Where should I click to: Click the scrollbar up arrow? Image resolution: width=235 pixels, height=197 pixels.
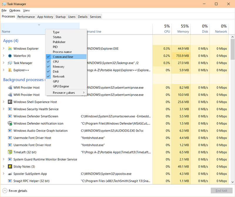coord(232,37)
